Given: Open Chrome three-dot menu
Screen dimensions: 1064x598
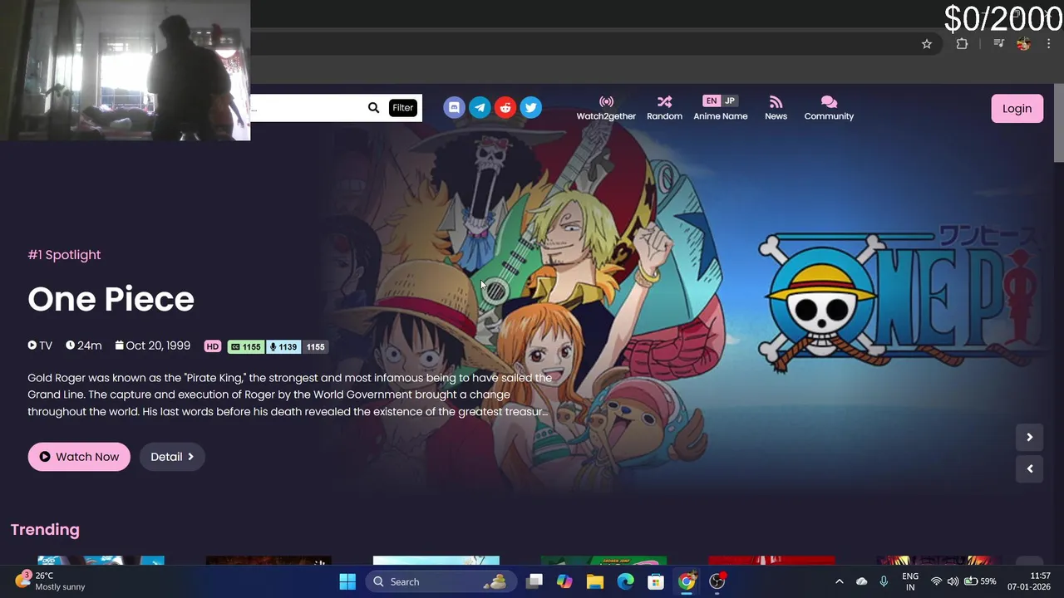Looking at the screenshot, I should [1048, 44].
